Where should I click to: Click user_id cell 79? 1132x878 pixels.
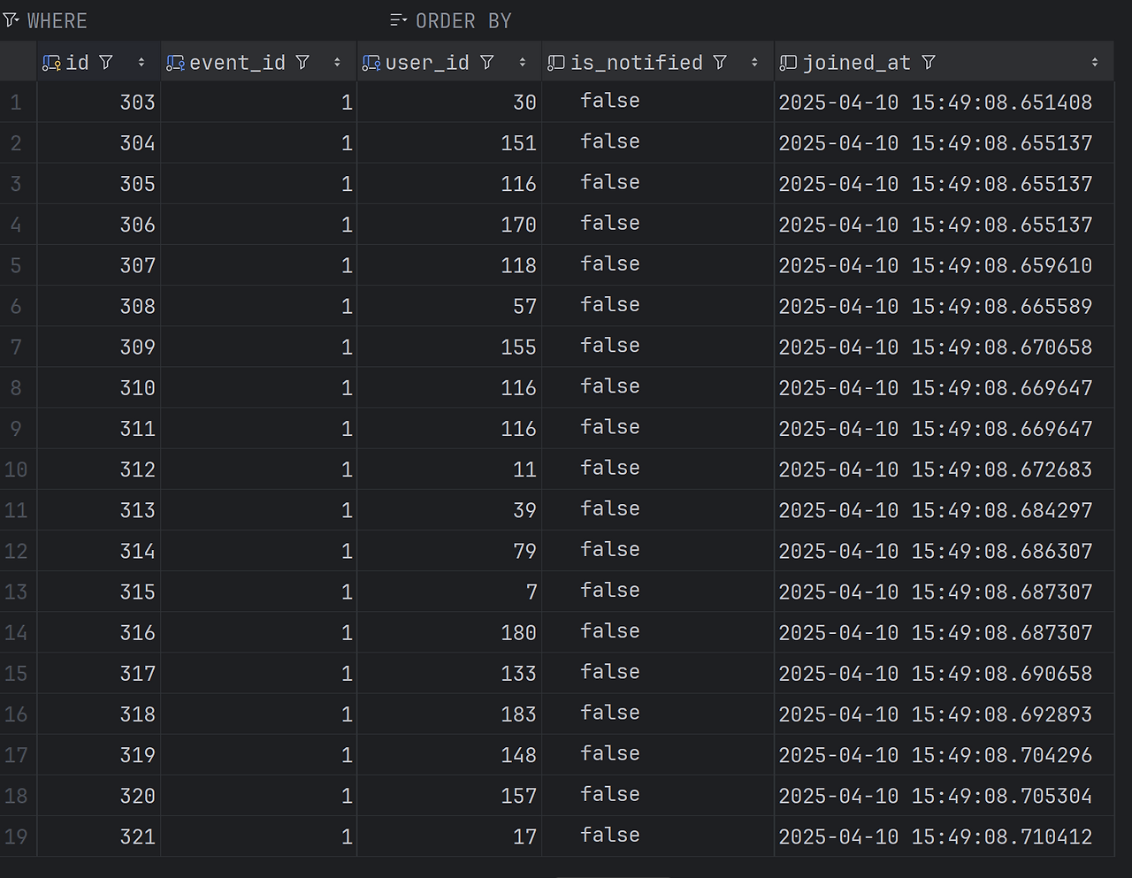click(x=449, y=551)
